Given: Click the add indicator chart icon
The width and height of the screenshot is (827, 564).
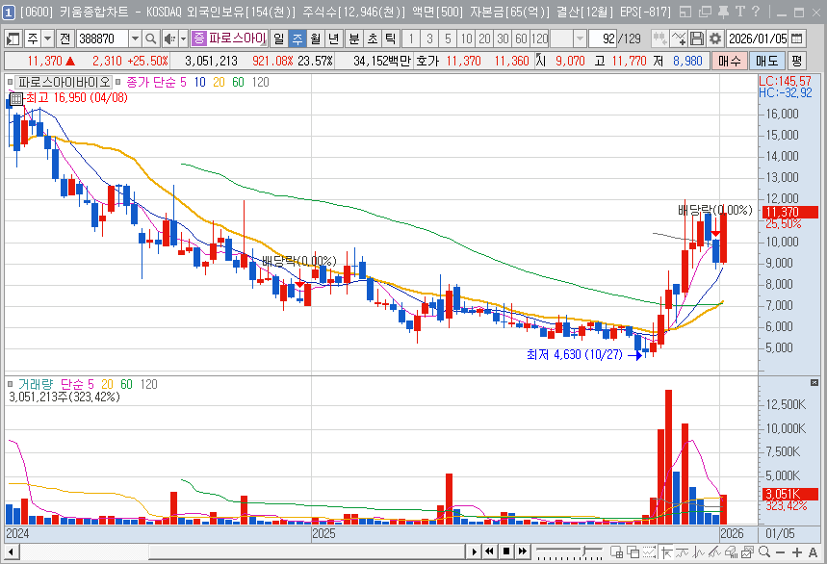Looking at the screenshot, I should coord(679,38).
